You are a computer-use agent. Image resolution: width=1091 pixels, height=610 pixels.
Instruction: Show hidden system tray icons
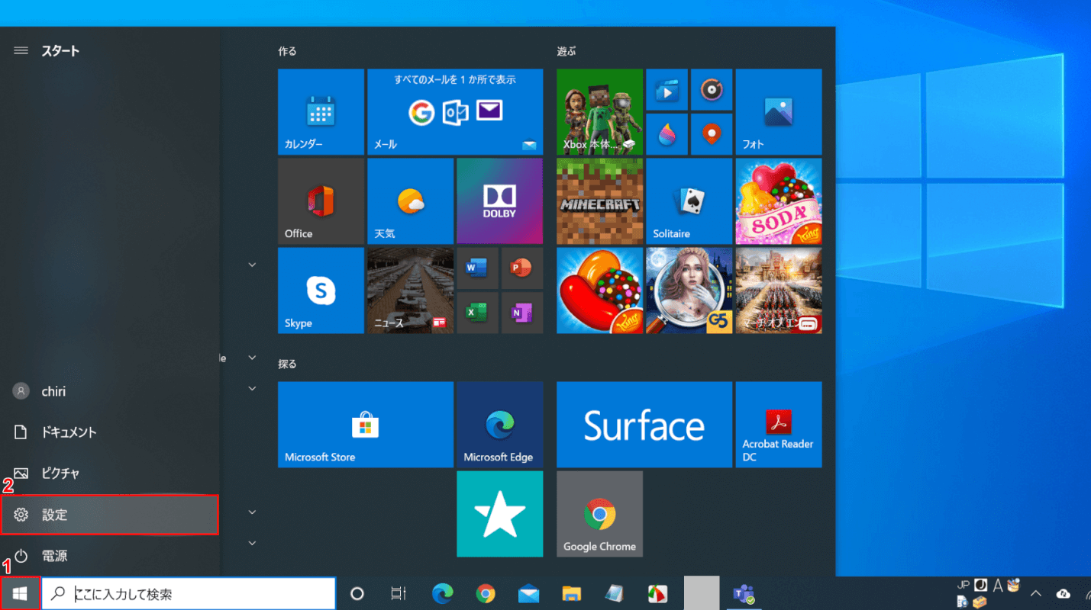[x=1036, y=593]
